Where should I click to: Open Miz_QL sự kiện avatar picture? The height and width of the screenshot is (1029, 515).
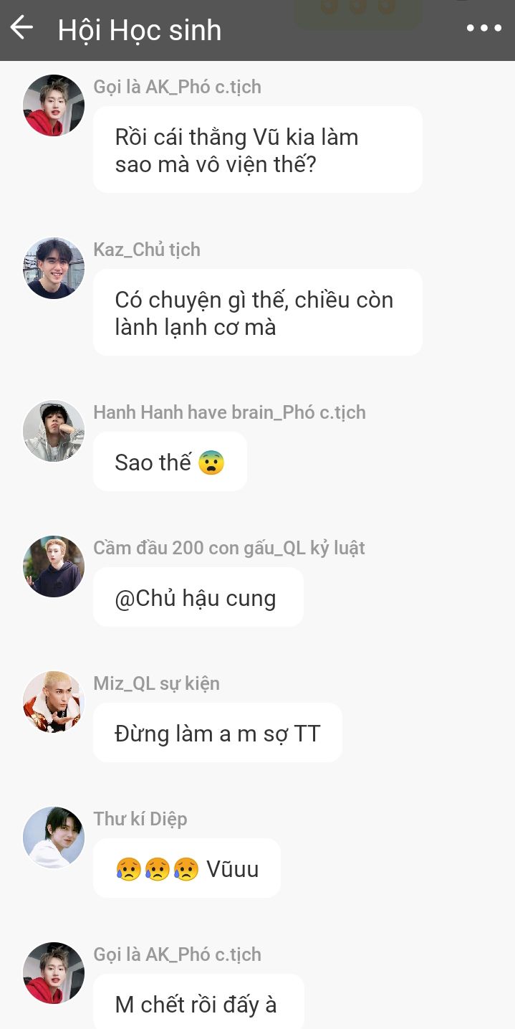[x=54, y=702]
